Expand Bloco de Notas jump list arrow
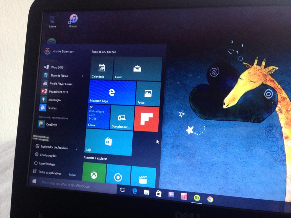Viewport: 291px width, 218px height. (x=82, y=76)
